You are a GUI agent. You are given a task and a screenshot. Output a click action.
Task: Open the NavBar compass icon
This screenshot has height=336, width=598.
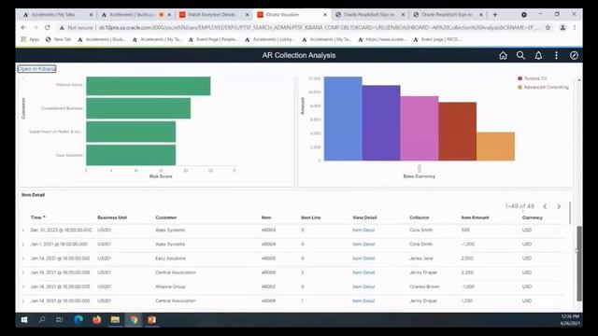pyautogui.click(x=574, y=56)
